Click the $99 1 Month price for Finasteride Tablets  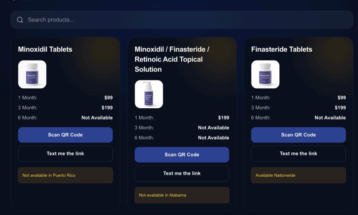pyautogui.click(x=341, y=97)
